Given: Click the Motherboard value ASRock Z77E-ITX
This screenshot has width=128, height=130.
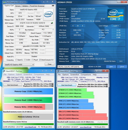Looking at the screenshot, I should click(98, 49).
